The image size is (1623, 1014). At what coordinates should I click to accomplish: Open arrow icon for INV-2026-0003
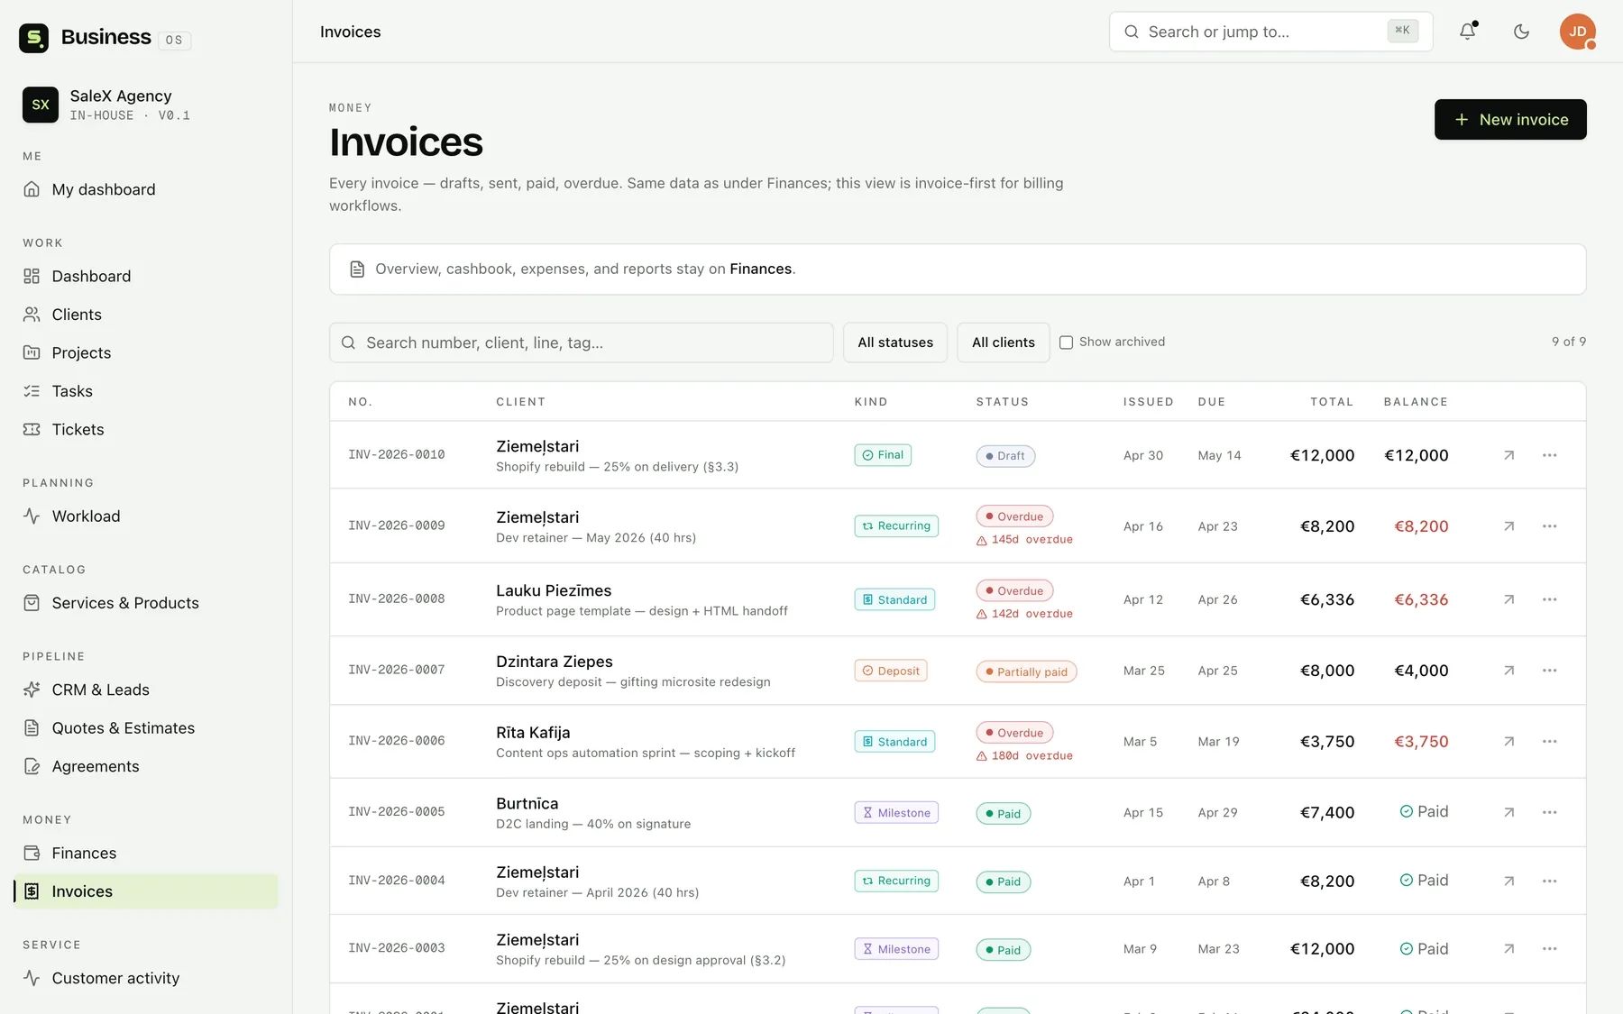point(1508,948)
